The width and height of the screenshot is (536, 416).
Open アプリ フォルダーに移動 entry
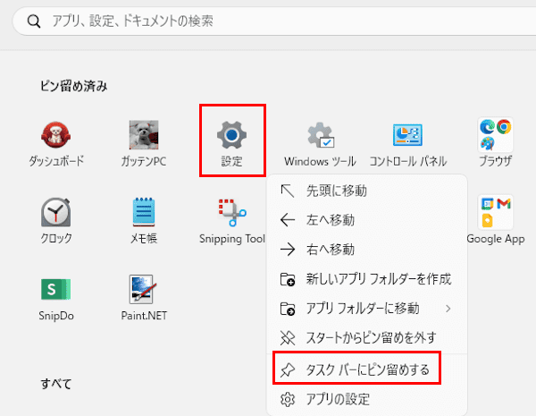367,309
